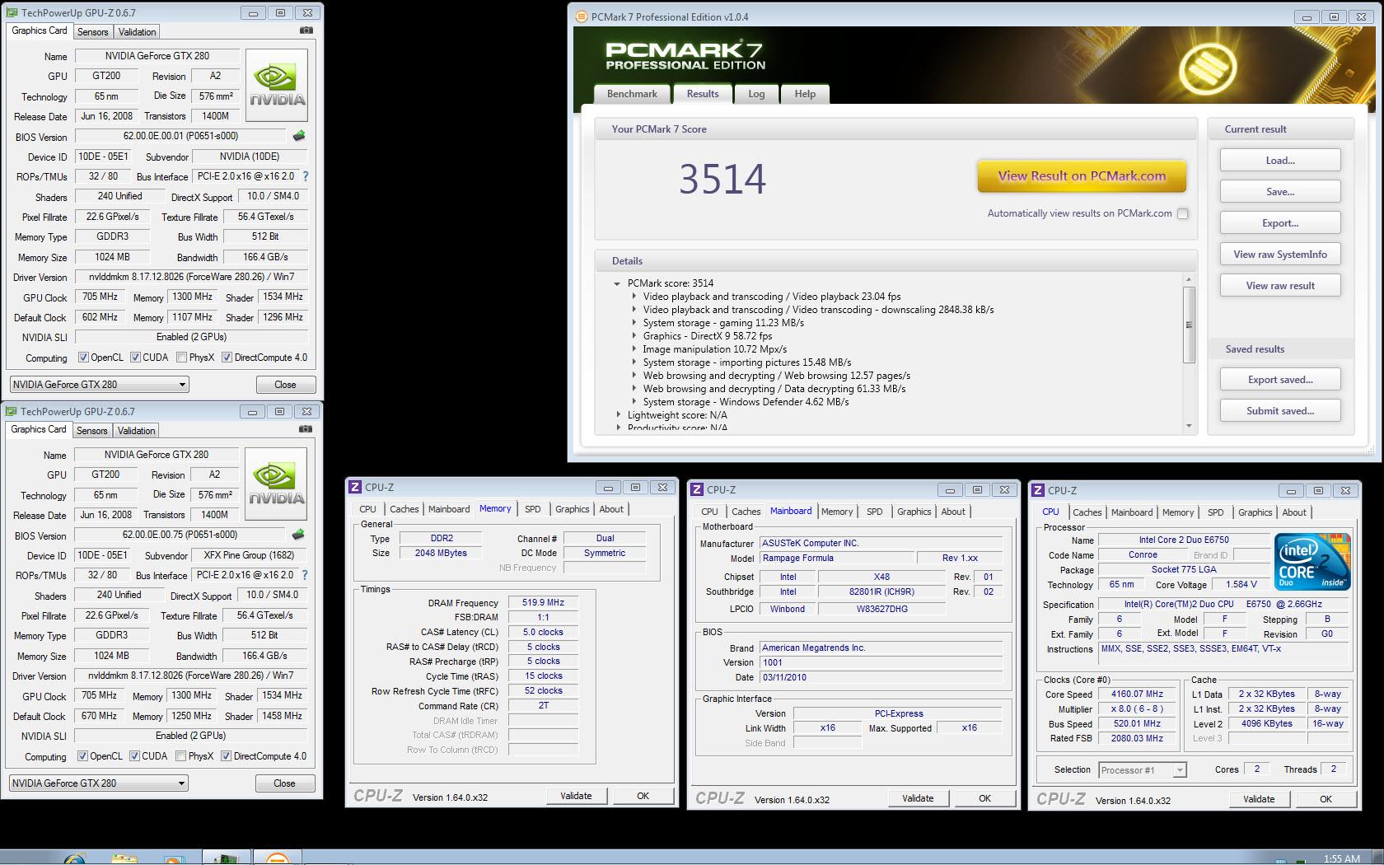The height and width of the screenshot is (865, 1384).
Task: Click Submit saved... button
Action: 1280,411
